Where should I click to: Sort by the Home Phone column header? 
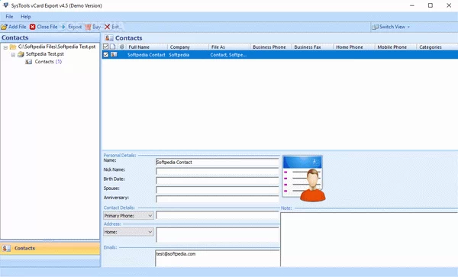click(x=354, y=47)
